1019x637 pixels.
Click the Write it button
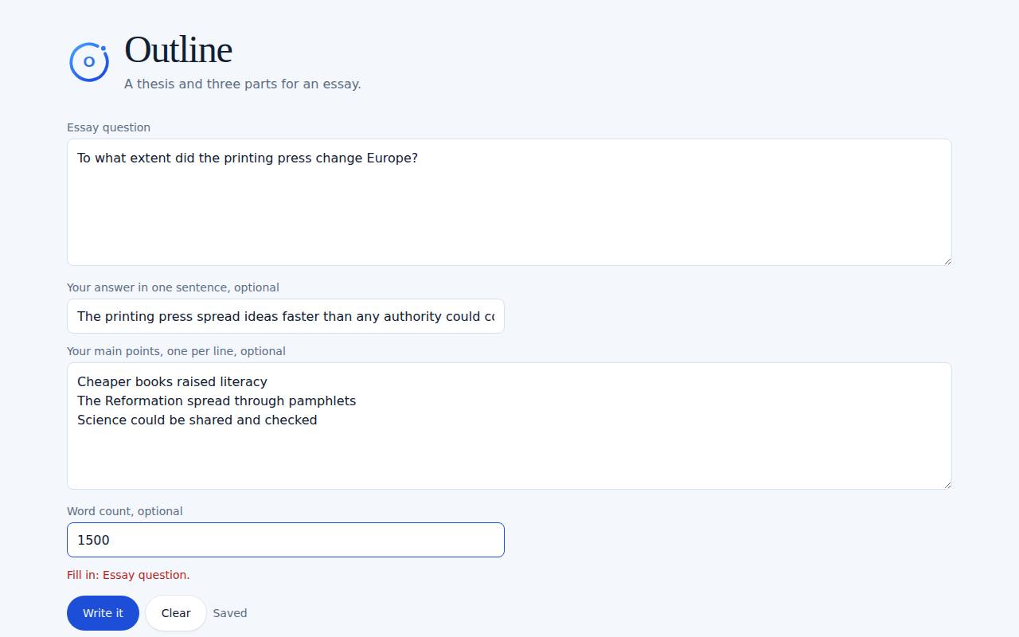point(103,613)
